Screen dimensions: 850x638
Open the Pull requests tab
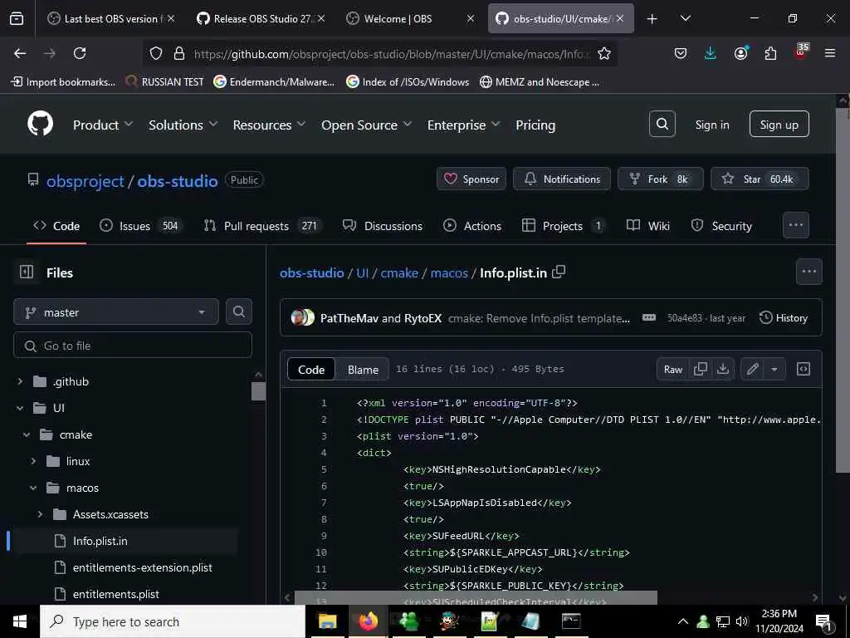point(262,226)
